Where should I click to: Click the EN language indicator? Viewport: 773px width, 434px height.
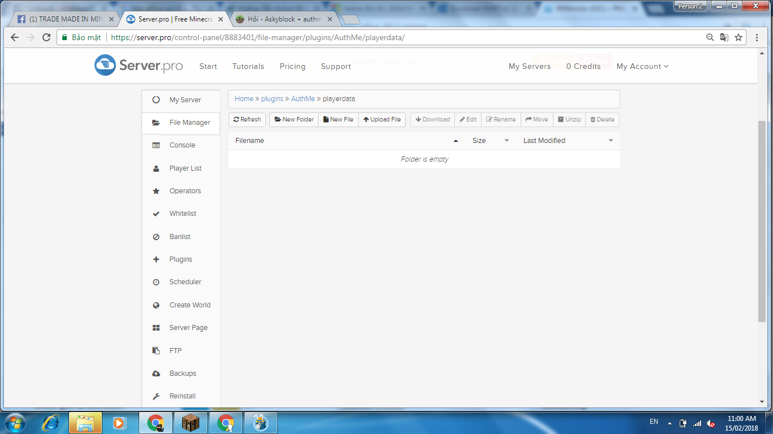point(654,422)
